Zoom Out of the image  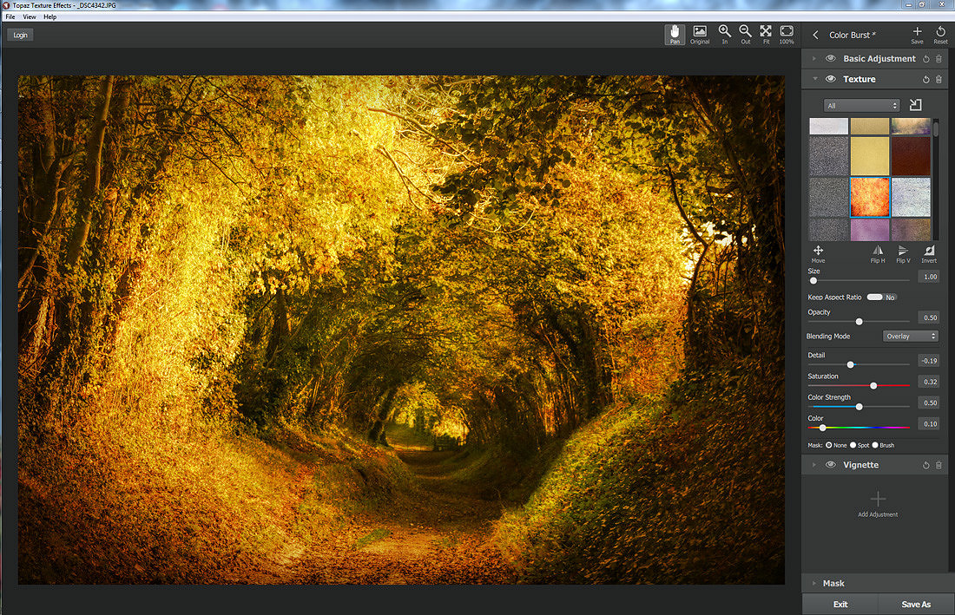(746, 35)
